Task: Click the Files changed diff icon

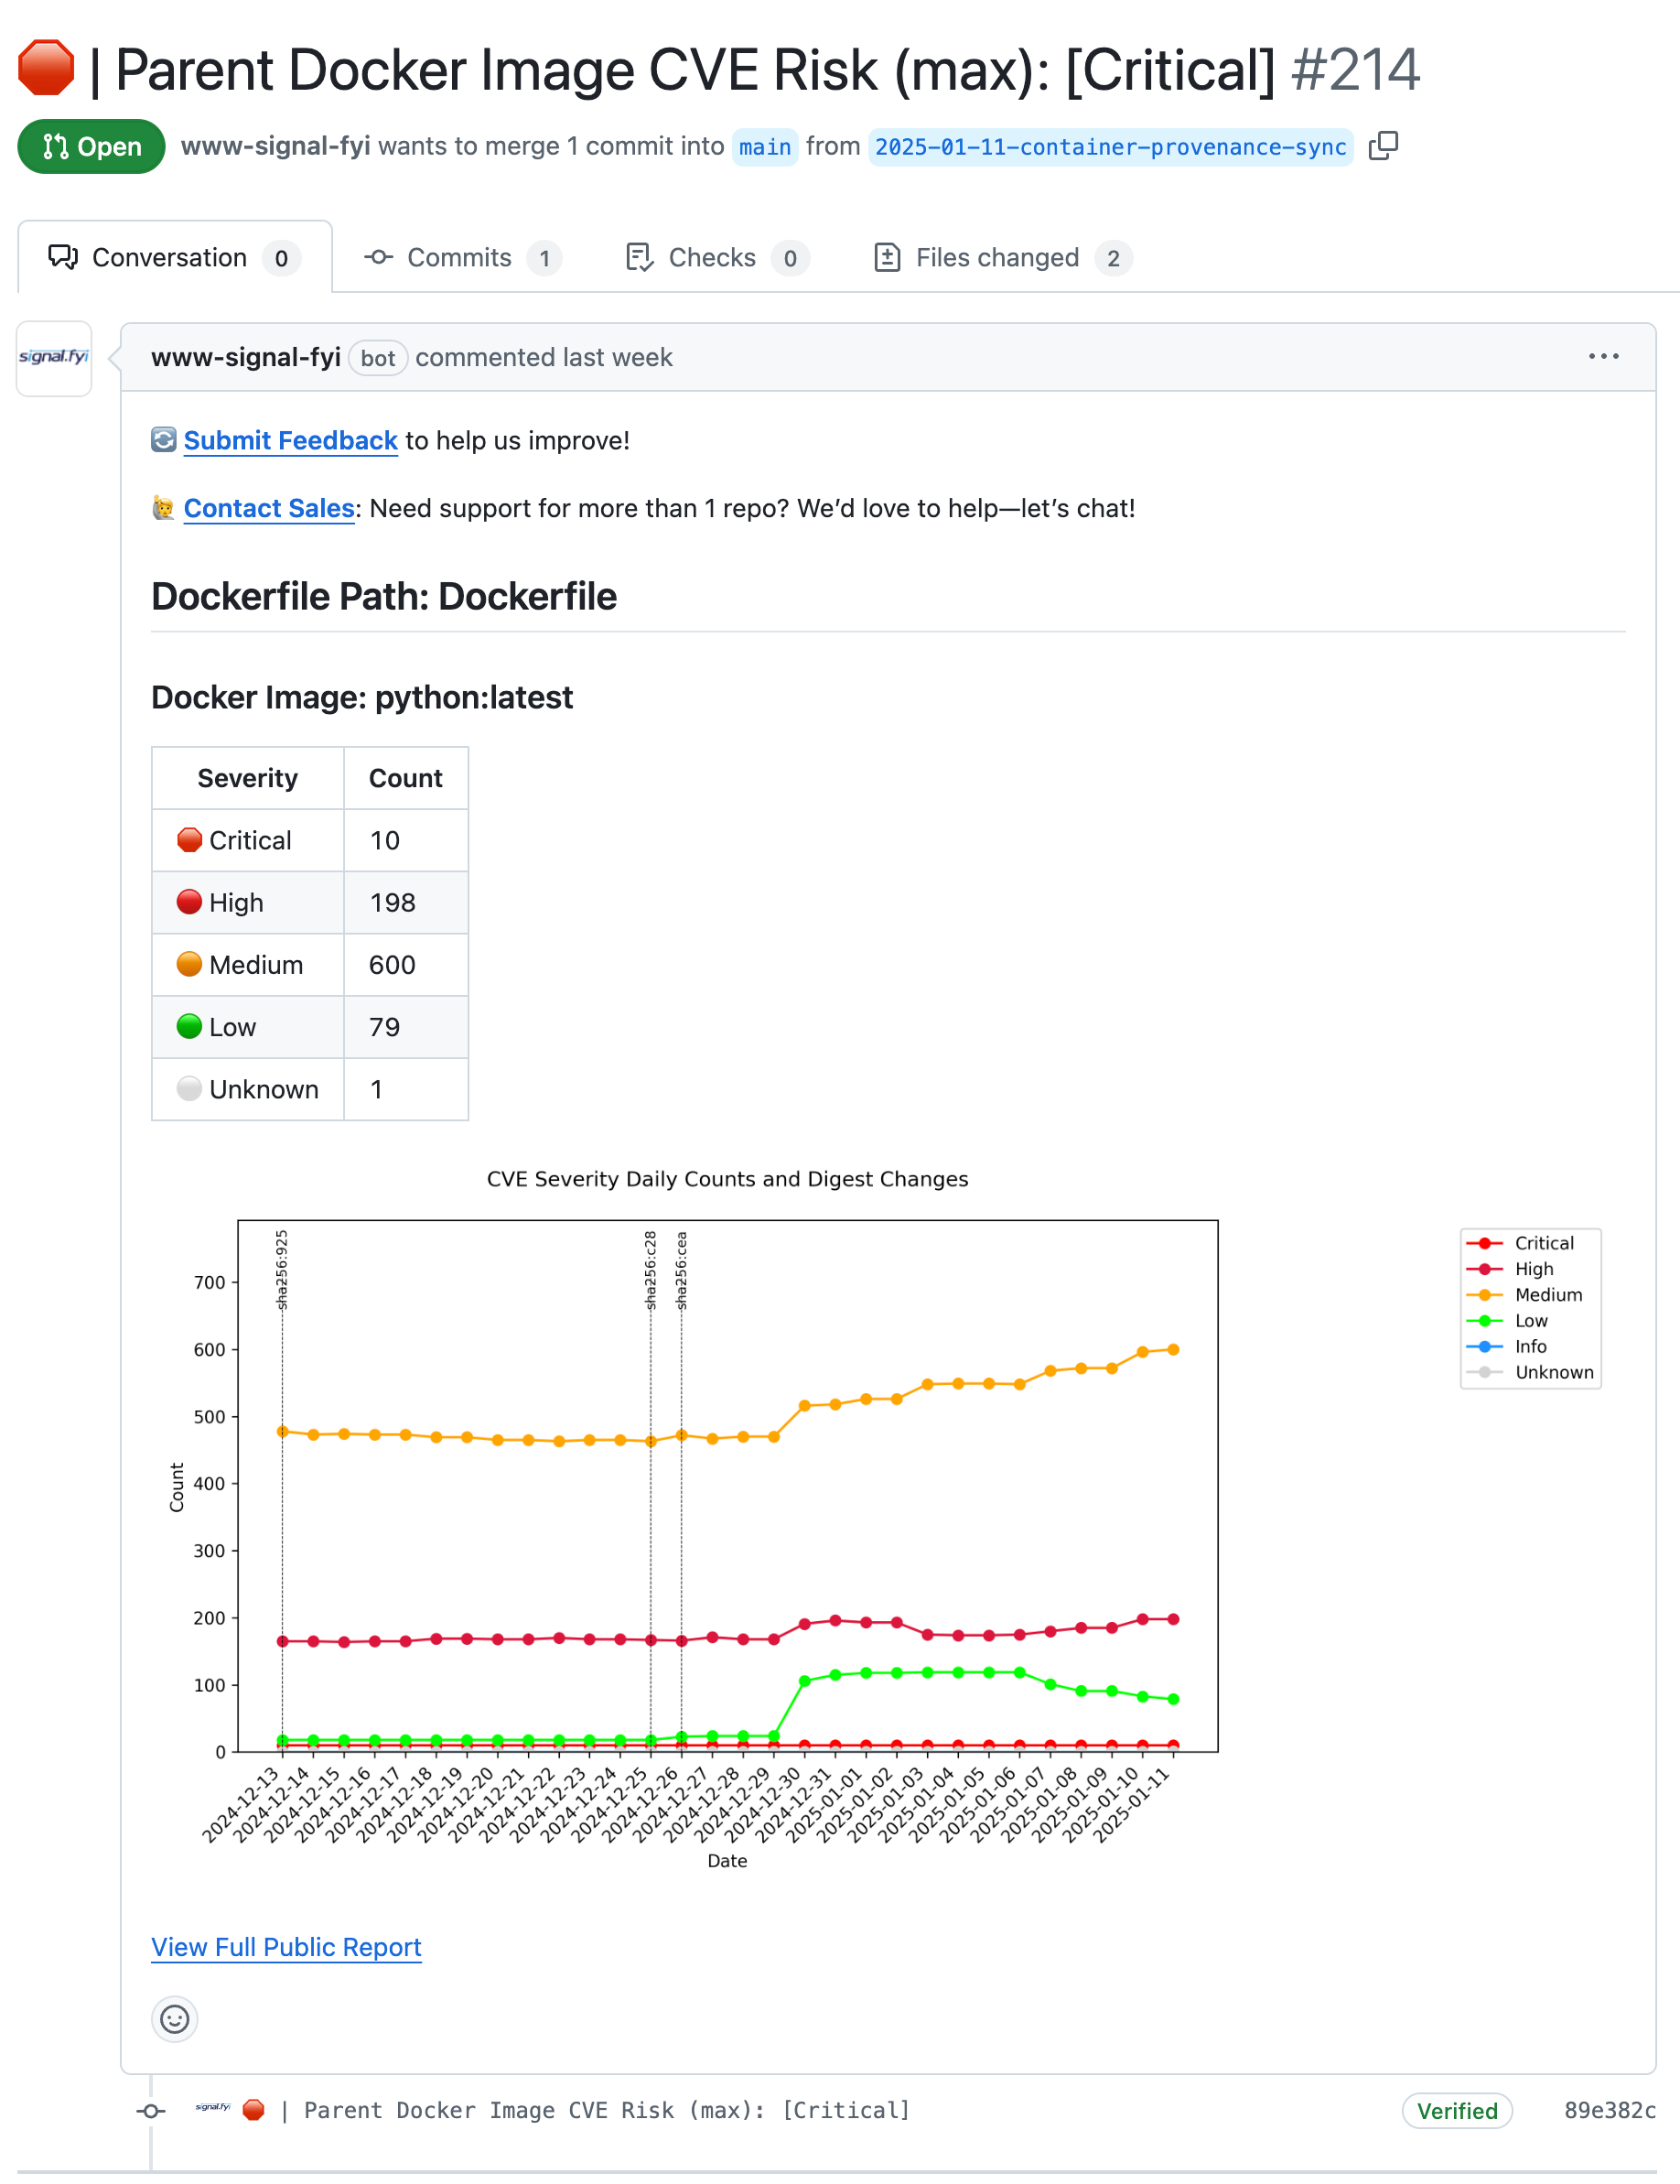Action: (x=888, y=257)
